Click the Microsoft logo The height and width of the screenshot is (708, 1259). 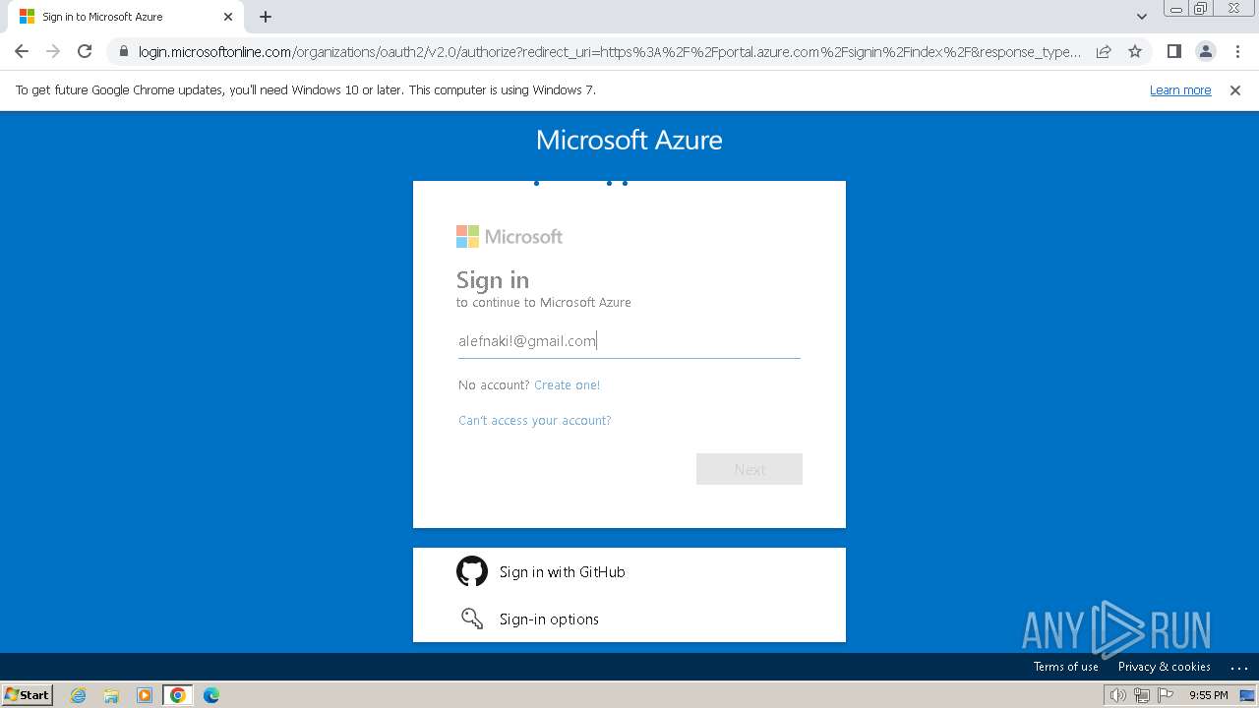pyautogui.click(x=510, y=236)
